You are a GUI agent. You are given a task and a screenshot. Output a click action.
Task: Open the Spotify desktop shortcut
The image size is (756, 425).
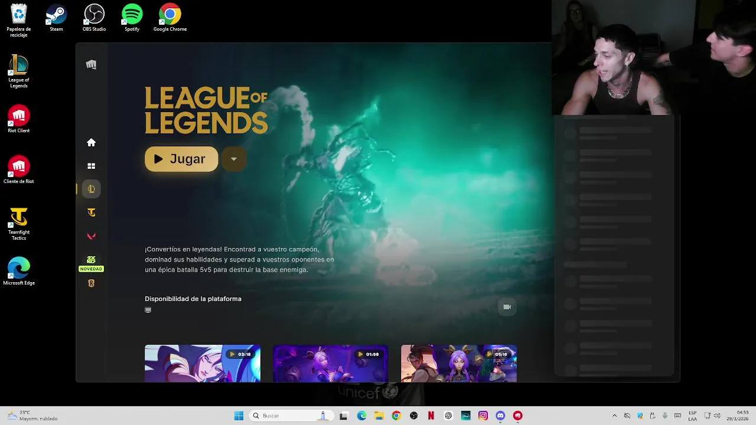tap(132, 18)
